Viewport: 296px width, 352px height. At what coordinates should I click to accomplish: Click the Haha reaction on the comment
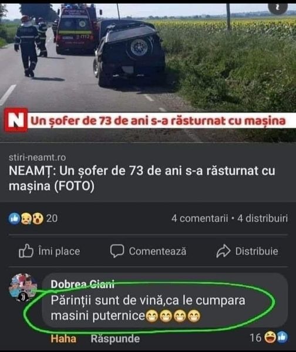(x=63, y=339)
